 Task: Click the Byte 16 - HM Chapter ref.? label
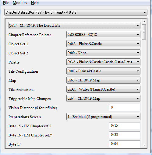tap(30, 135)
